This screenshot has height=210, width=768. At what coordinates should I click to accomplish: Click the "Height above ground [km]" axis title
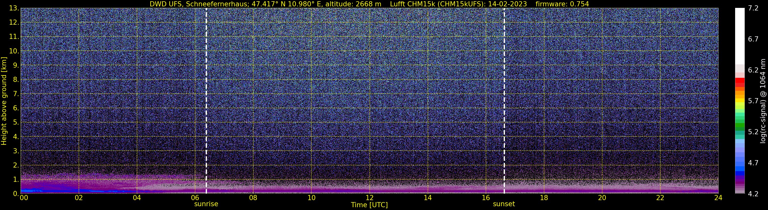point(4,101)
